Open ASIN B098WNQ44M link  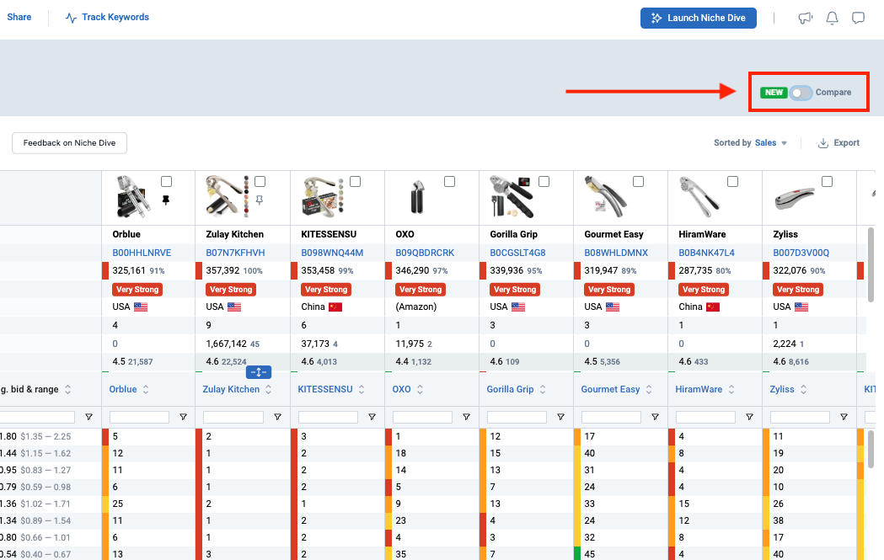coord(332,253)
